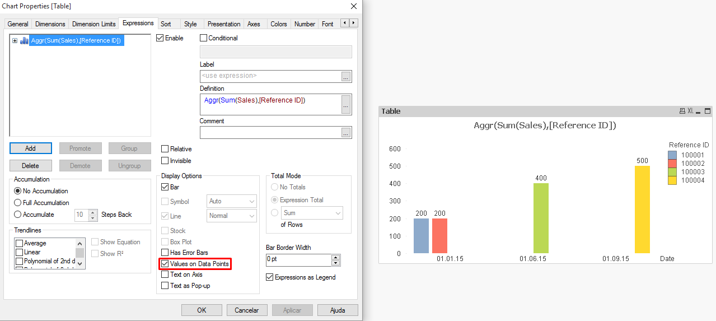This screenshot has width=716, height=321.
Task: Enable the Text as Pop-up checkbox
Action: 165,286
